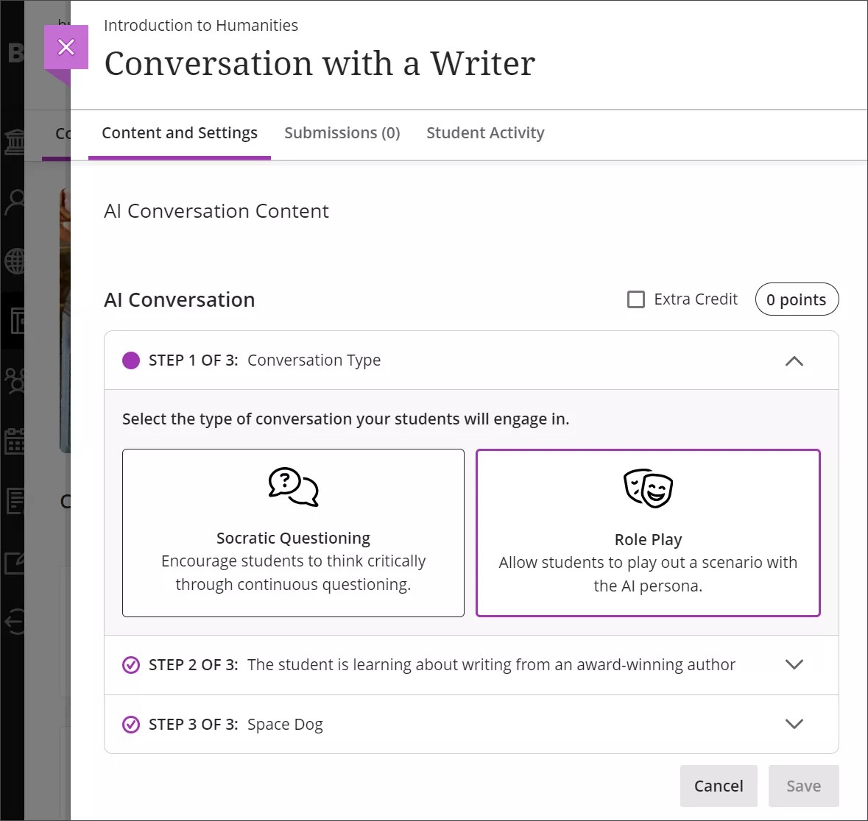The height and width of the screenshot is (821, 868).
Task: Select the Profile icon in the sidebar
Action: [x=15, y=201]
